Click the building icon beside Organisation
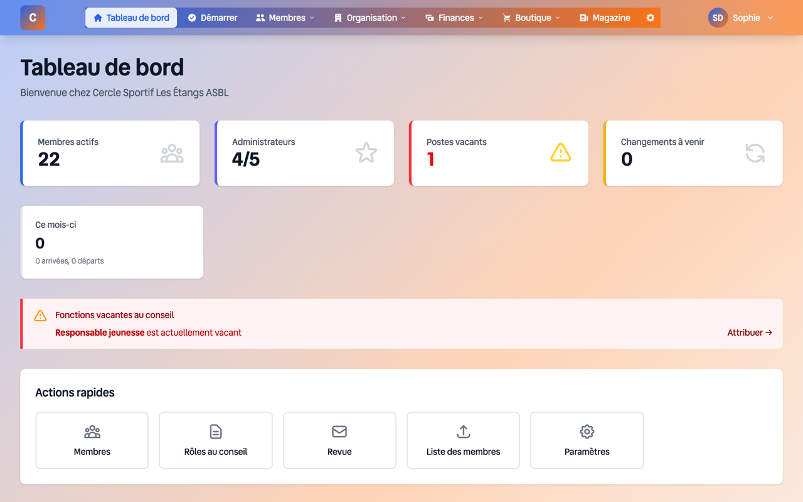The image size is (803, 502). point(338,18)
